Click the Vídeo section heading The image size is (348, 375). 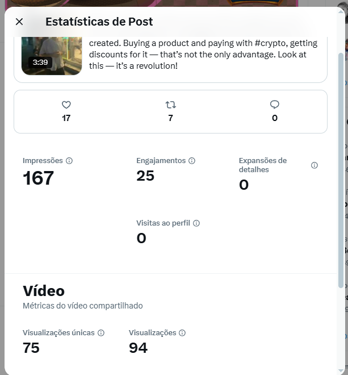coord(44,291)
